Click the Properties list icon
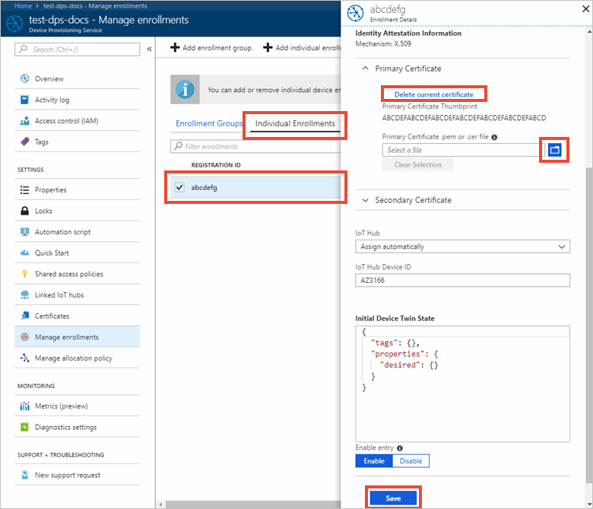 (24, 189)
